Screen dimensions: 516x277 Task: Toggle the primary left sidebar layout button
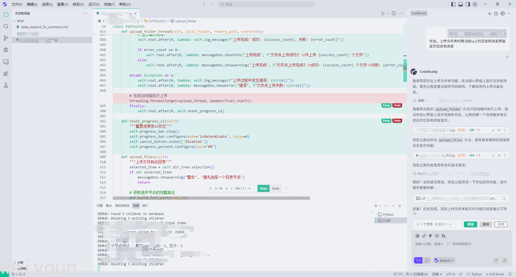(x=453, y=4)
